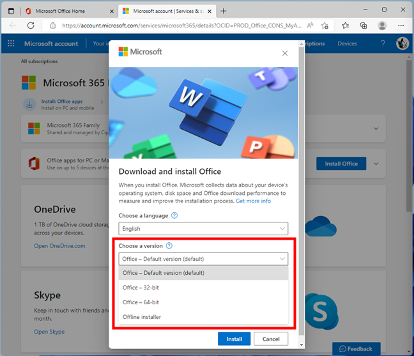Open the Open OneDrive.com link
Image resolution: width=414 pixels, height=356 pixels.
point(59,246)
